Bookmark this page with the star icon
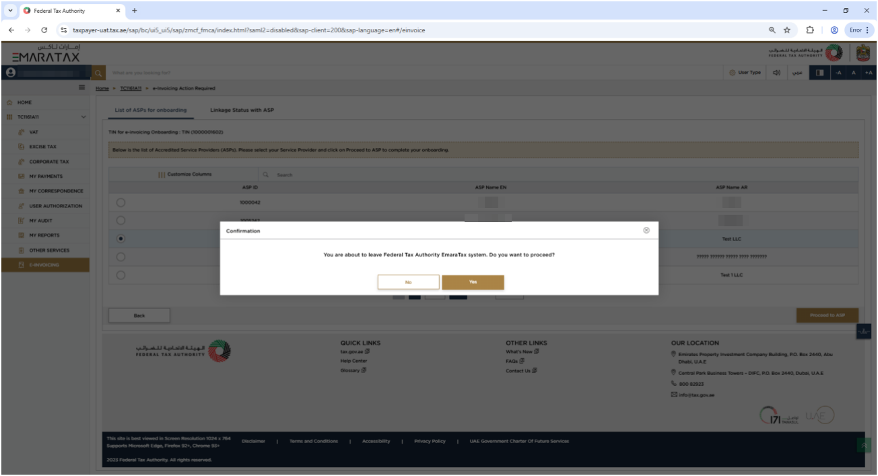The height and width of the screenshot is (476, 878). click(786, 30)
